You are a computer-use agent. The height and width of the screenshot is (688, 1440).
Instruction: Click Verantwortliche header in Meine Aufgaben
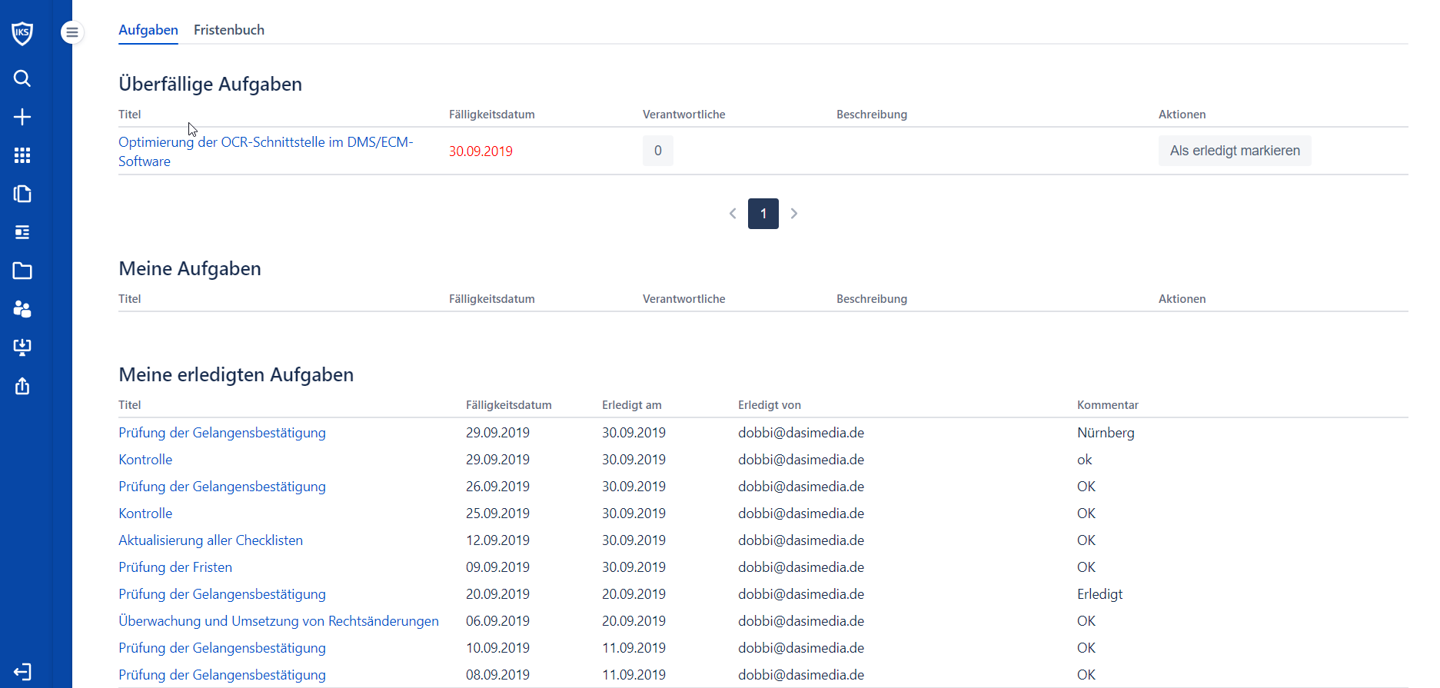(684, 299)
